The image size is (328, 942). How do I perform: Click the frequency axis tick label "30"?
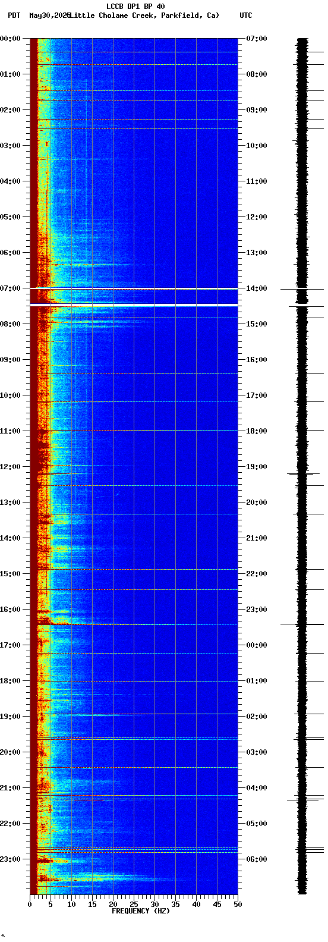pos(154,905)
